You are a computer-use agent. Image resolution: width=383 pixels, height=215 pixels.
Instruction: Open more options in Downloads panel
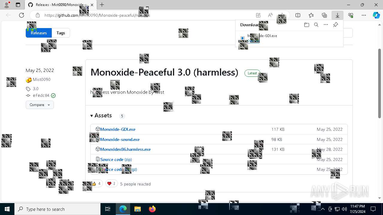tap(326, 25)
